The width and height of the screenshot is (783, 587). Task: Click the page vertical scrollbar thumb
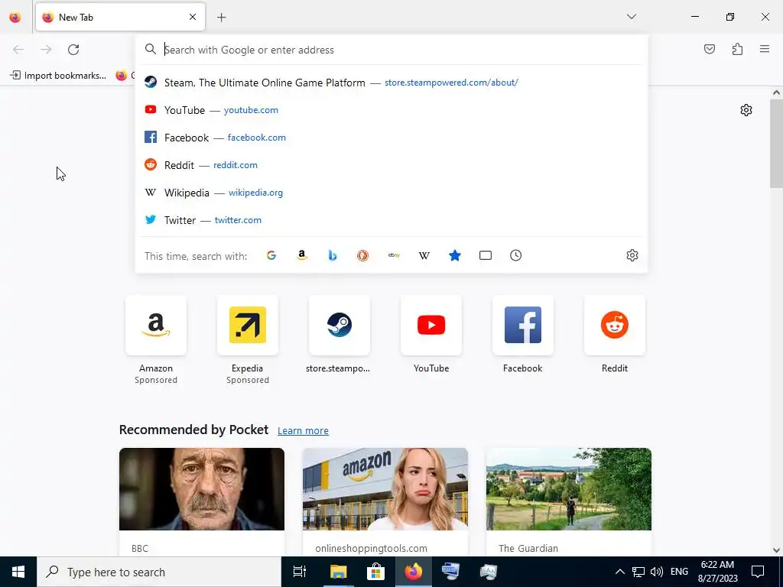click(x=776, y=144)
